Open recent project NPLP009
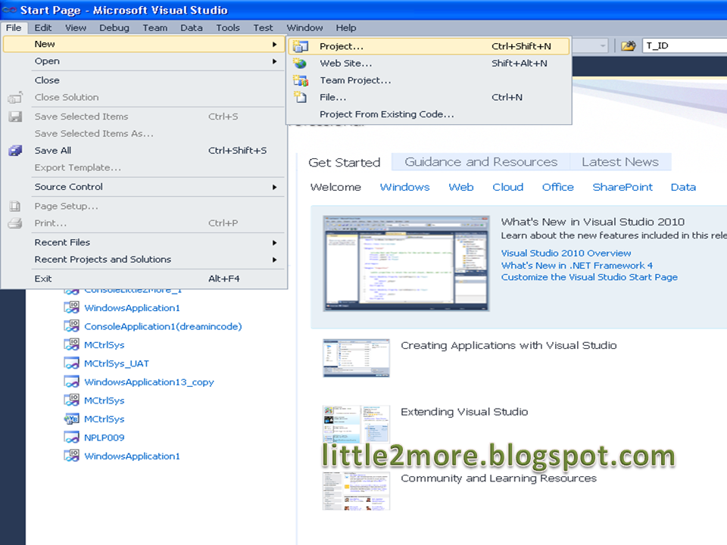The width and height of the screenshot is (727, 545). pos(105,438)
